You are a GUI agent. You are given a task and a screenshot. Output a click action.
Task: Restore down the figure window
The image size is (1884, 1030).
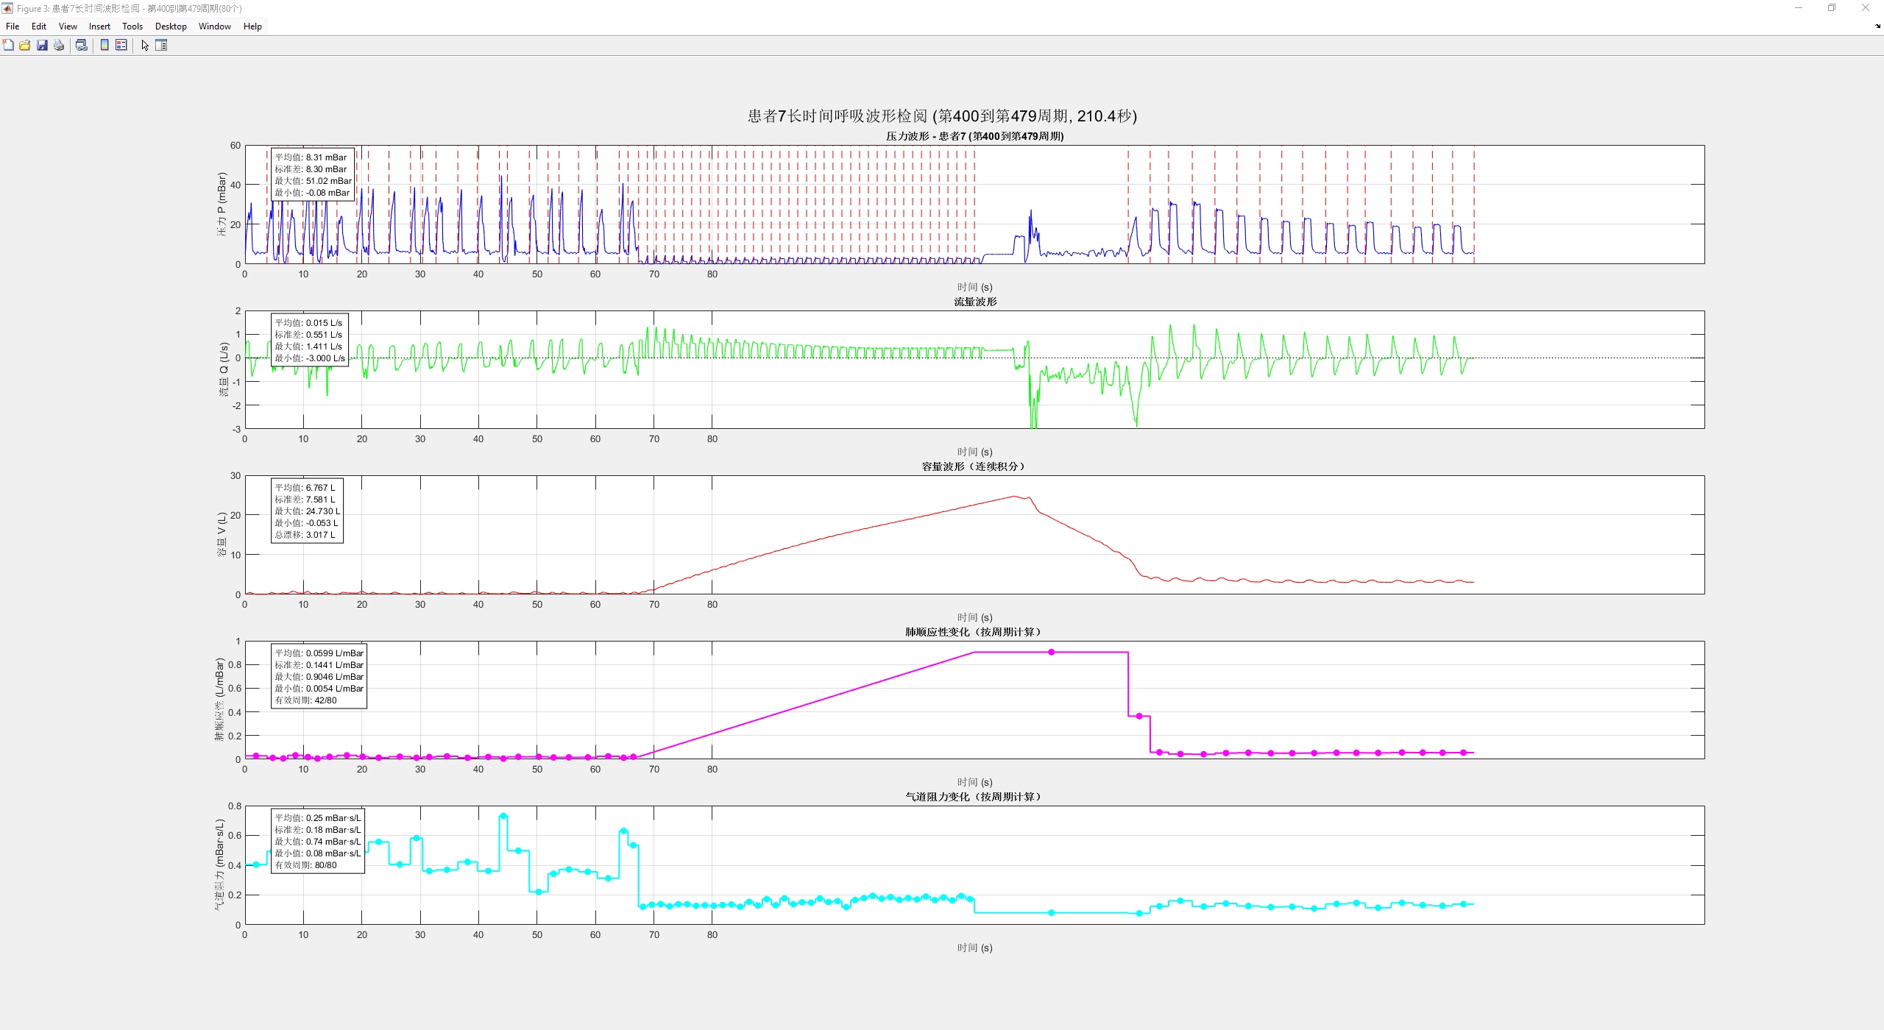click(1832, 8)
